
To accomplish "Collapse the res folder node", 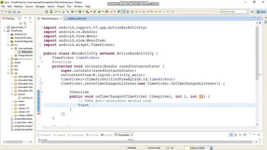I will [8, 73].
